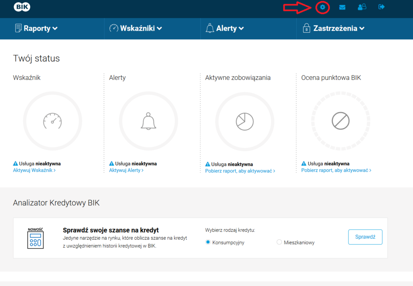
Task: Select the Mieszkaniowy credit type
Action: coord(279,242)
